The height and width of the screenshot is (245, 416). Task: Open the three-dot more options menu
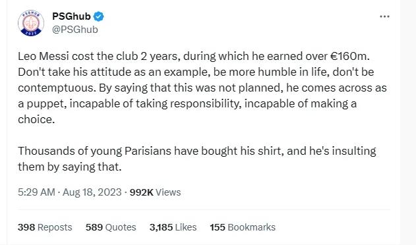pyautogui.click(x=384, y=16)
